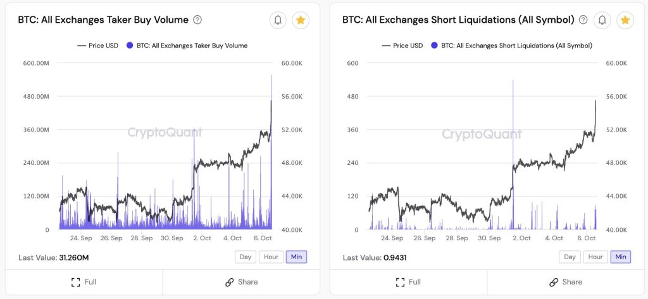Click star favorite icon on Taker Buy Volume chart
Image resolution: width=648 pixels, height=299 pixels.
(x=301, y=20)
